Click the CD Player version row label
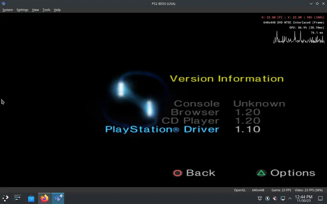The image size is (327, 204). click(x=191, y=121)
